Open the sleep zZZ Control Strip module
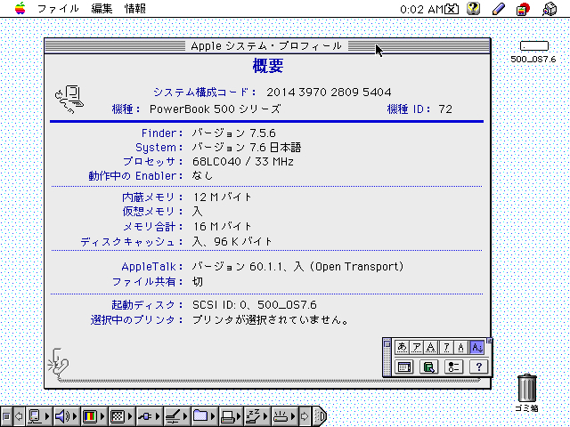Image resolution: width=570 pixels, height=427 pixels. click(257, 416)
